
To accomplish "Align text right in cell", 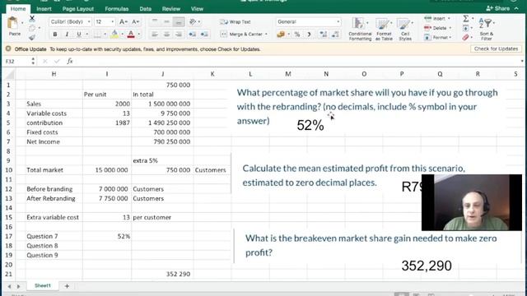I will (179, 35).
